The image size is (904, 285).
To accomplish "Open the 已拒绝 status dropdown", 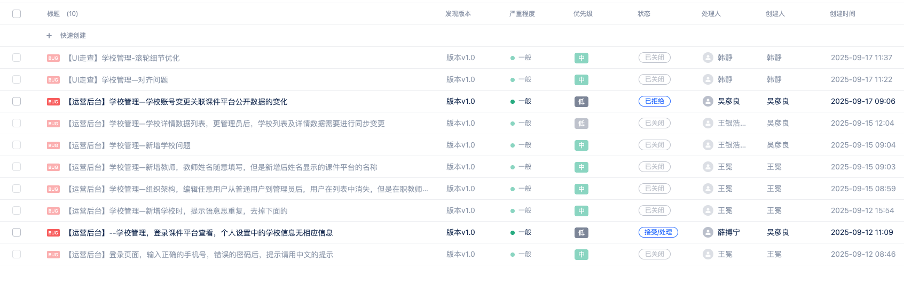I will [x=655, y=101].
